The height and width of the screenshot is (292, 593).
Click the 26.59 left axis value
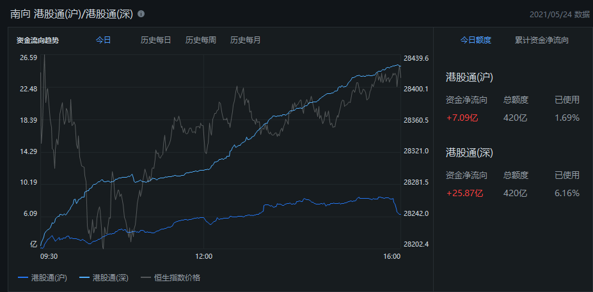pos(28,58)
